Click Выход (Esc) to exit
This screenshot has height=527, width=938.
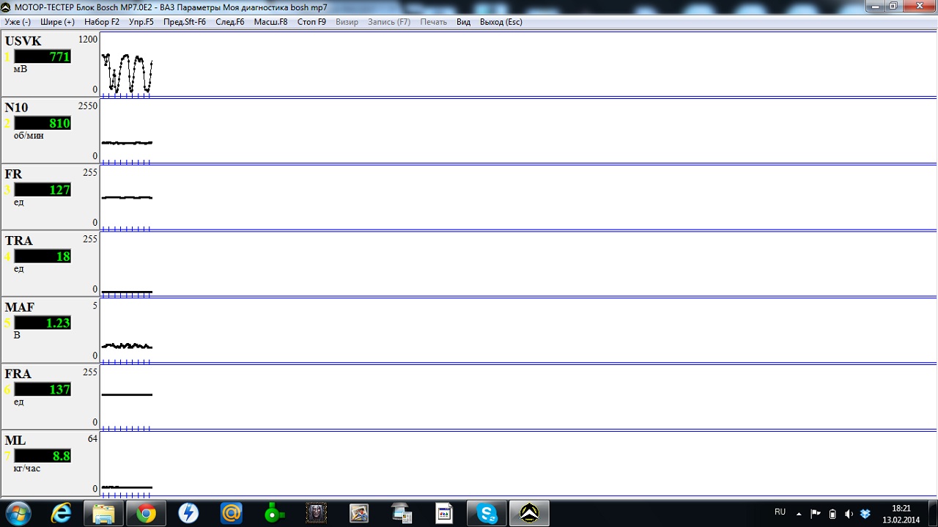501,22
